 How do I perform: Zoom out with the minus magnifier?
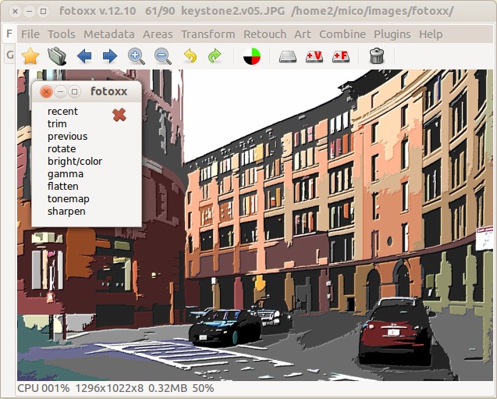(x=163, y=56)
